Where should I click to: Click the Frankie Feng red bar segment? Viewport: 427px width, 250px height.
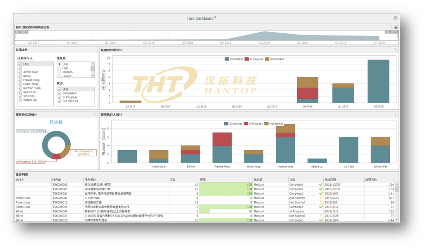[x=222, y=139]
